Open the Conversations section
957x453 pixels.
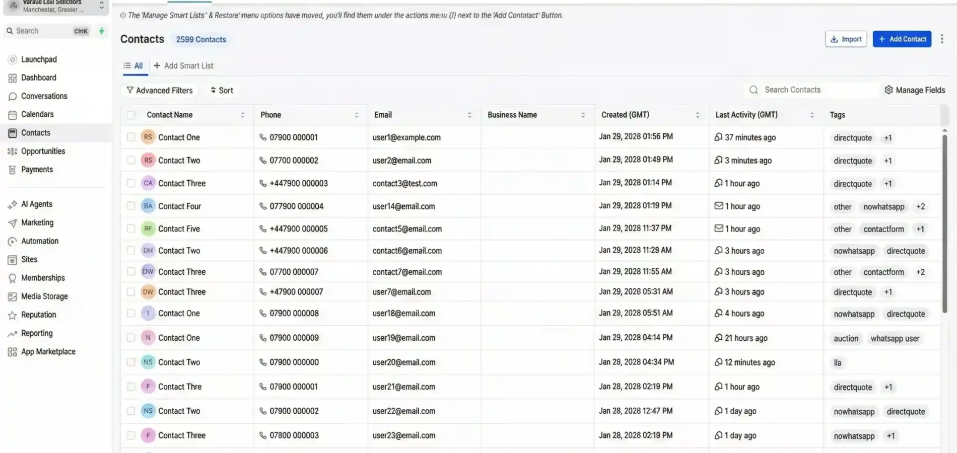[x=44, y=96]
